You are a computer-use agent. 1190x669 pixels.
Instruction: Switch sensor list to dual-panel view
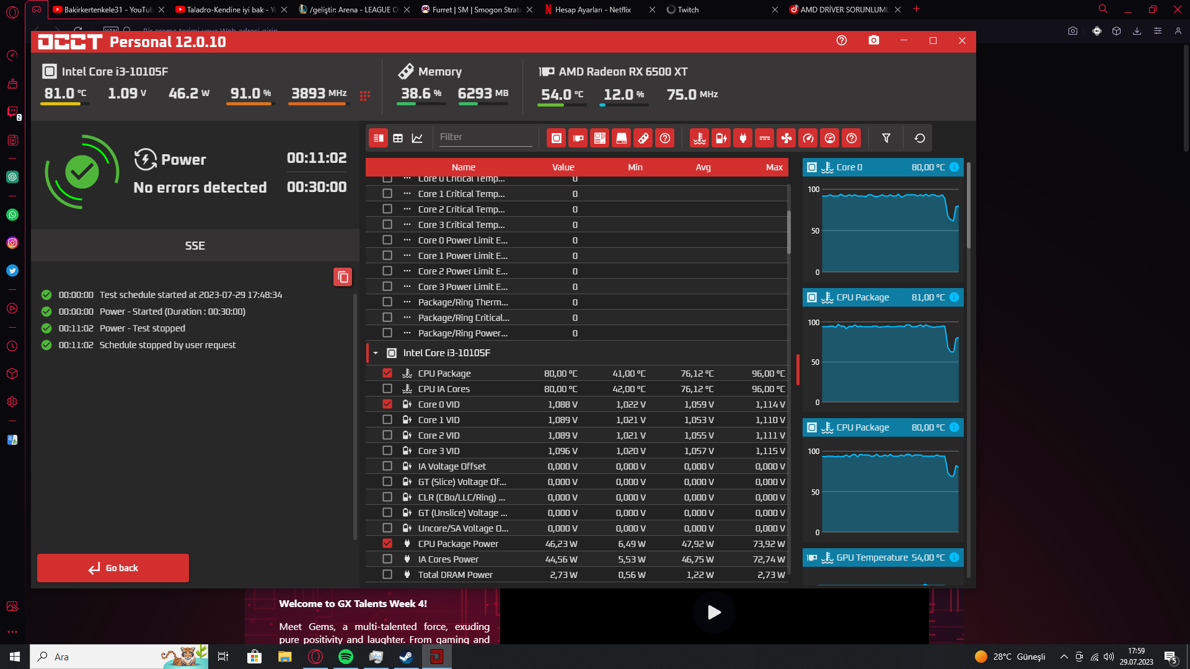point(378,138)
